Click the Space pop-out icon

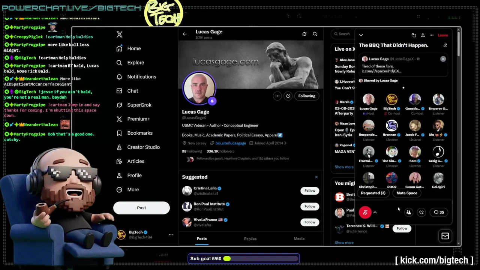coord(414,35)
